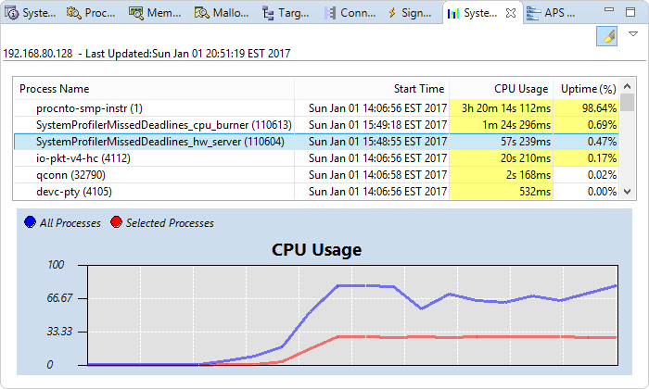This screenshot has height=389, width=649.
Task: Click the APS view tab icon
Action: 534,13
